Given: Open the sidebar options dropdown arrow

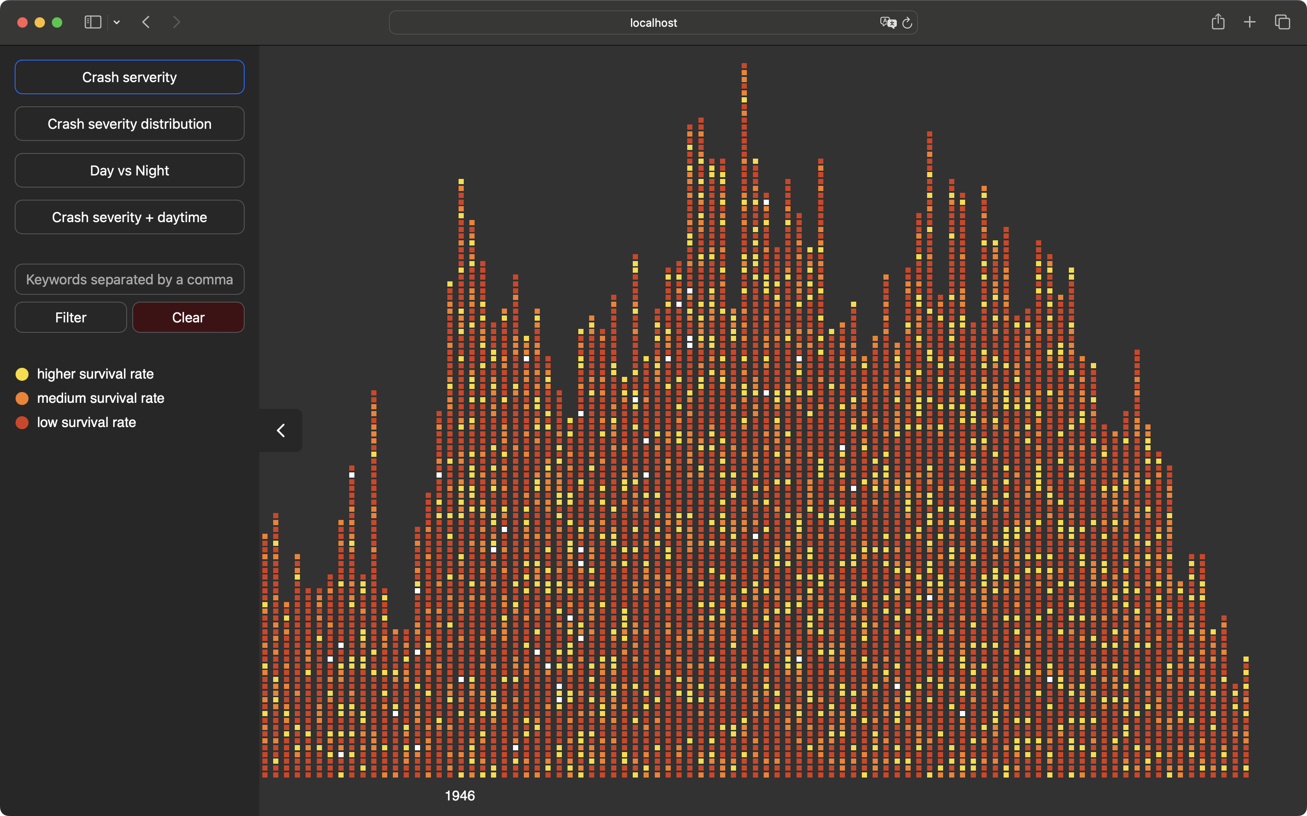Looking at the screenshot, I should click(x=117, y=22).
